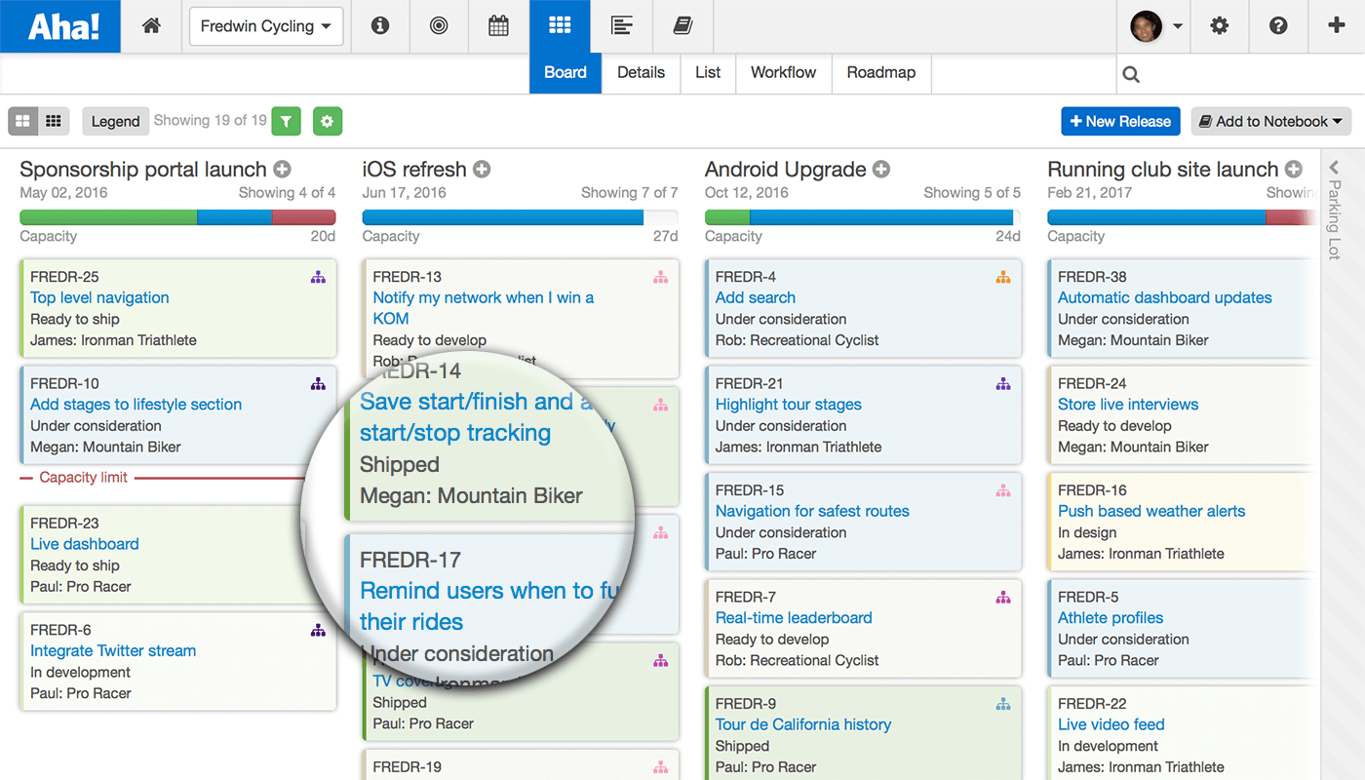Click the search field
This screenshot has height=780, width=1365.
1240,74
